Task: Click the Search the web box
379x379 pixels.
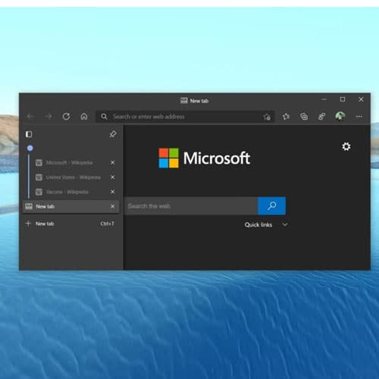Action: click(x=191, y=206)
